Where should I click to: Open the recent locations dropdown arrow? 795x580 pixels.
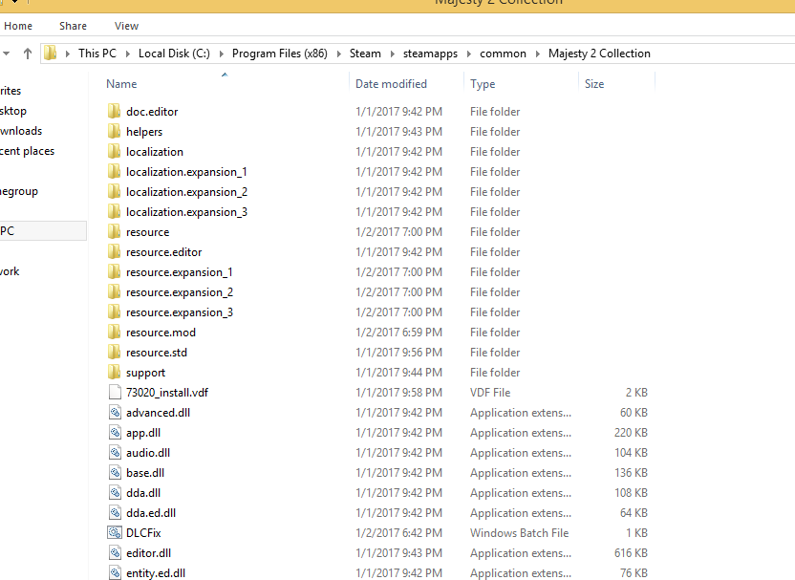6,54
